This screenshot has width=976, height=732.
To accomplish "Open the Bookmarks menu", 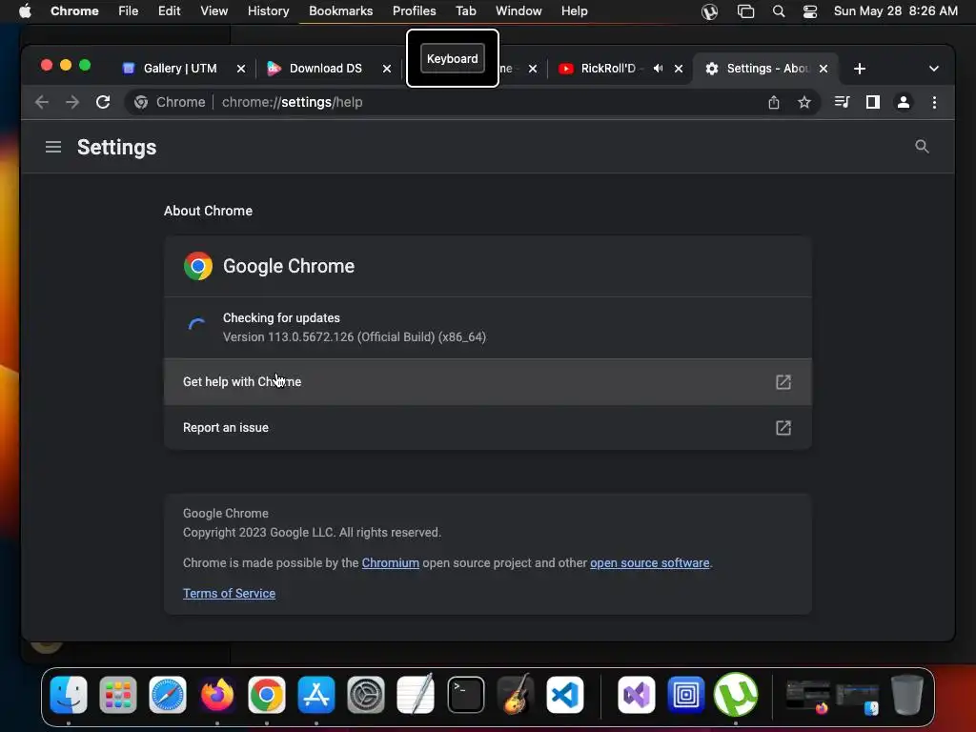I will [340, 11].
